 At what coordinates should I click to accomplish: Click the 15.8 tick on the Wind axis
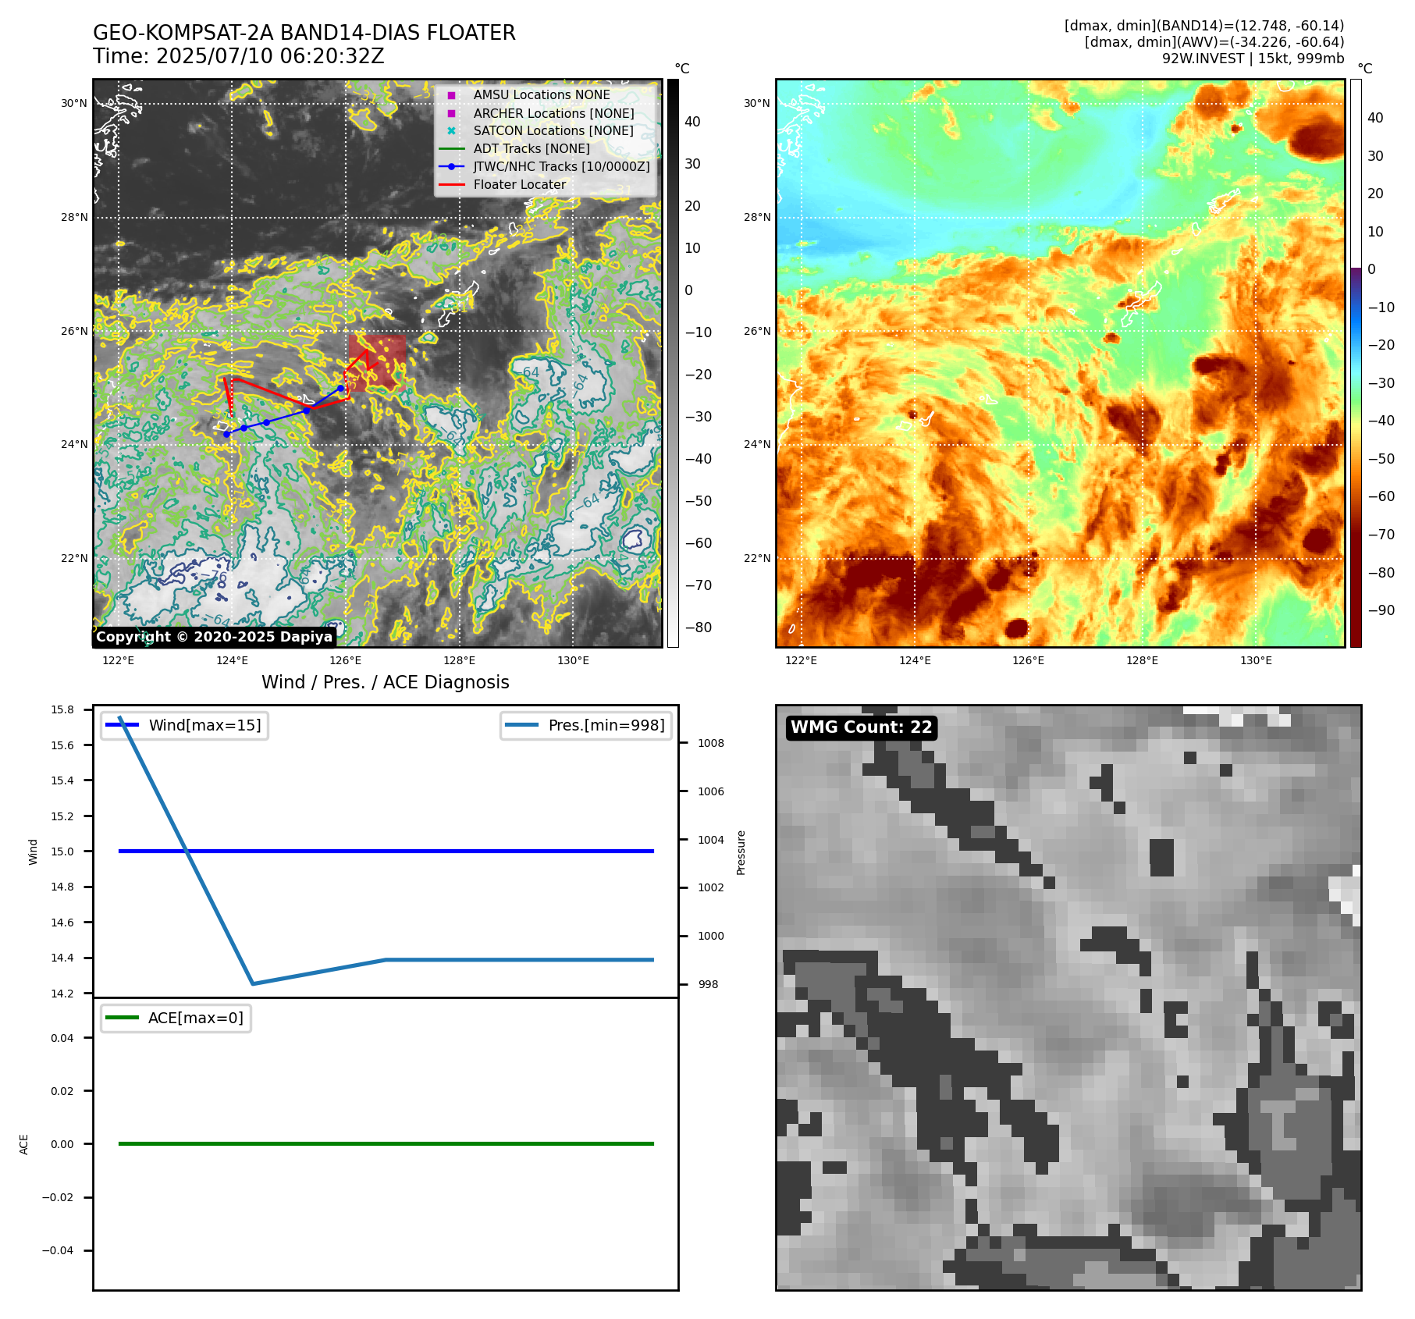point(62,709)
